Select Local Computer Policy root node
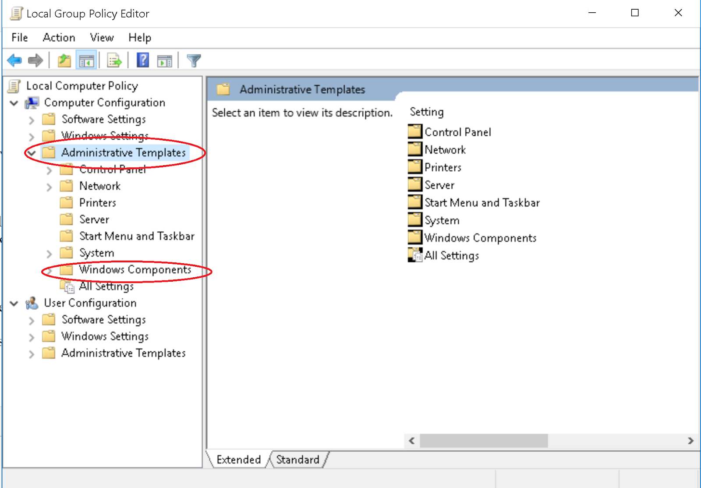The width and height of the screenshot is (701, 488). pyautogui.click(x=82, y=86)
